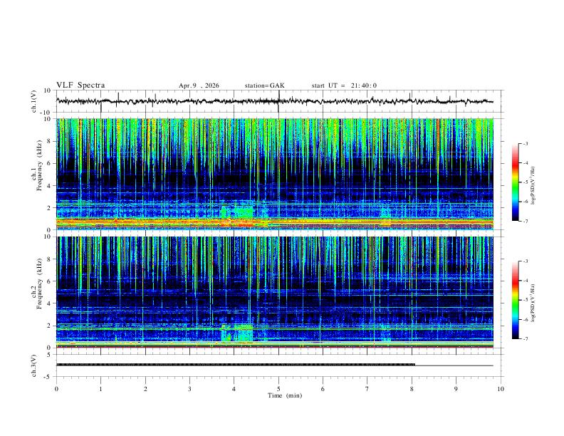The height and width of the screenshot is (436, 564).
Task: Click the '4' kHz tick on ch.2 spectrogram
Action: point(50,303)
